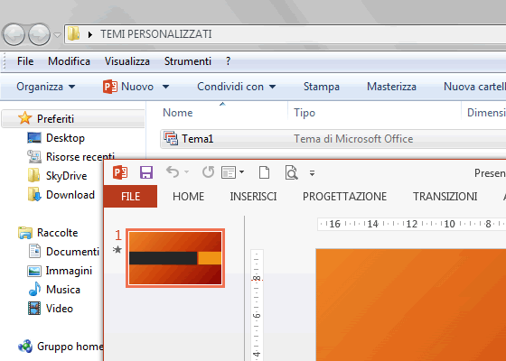
Task: Click the slide layout icon in quick toolbar
Action: point(229,172)
